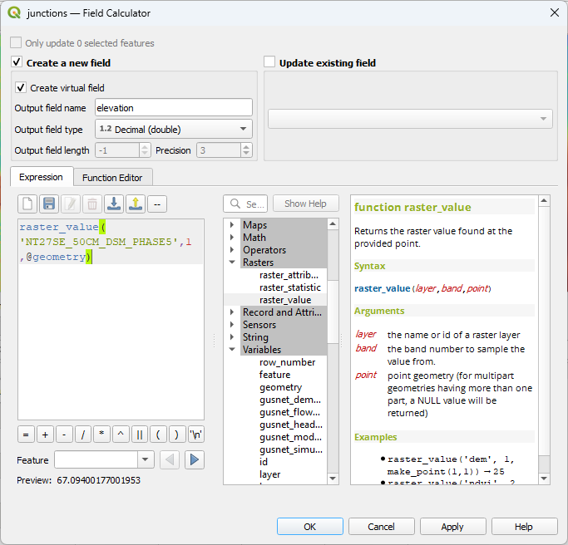Click the export user expressions icon
The width and height of the screenshot is (568, 545).
click(x=136, y=204)
